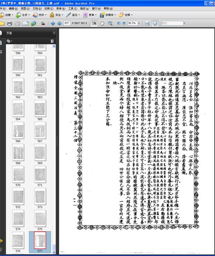Image resolution: width=215 pixels, height=256 pixels.
Task: Click the thumbnail panel scroll up arrow
Action: (54, 46)
